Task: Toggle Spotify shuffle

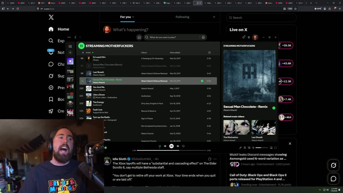Action: point(160,146)
